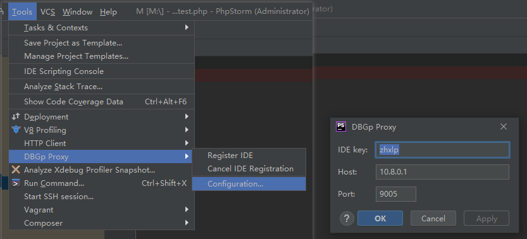527x239 pixels.
Task: Open the VCS menu
Action: [x=47, y=12]
